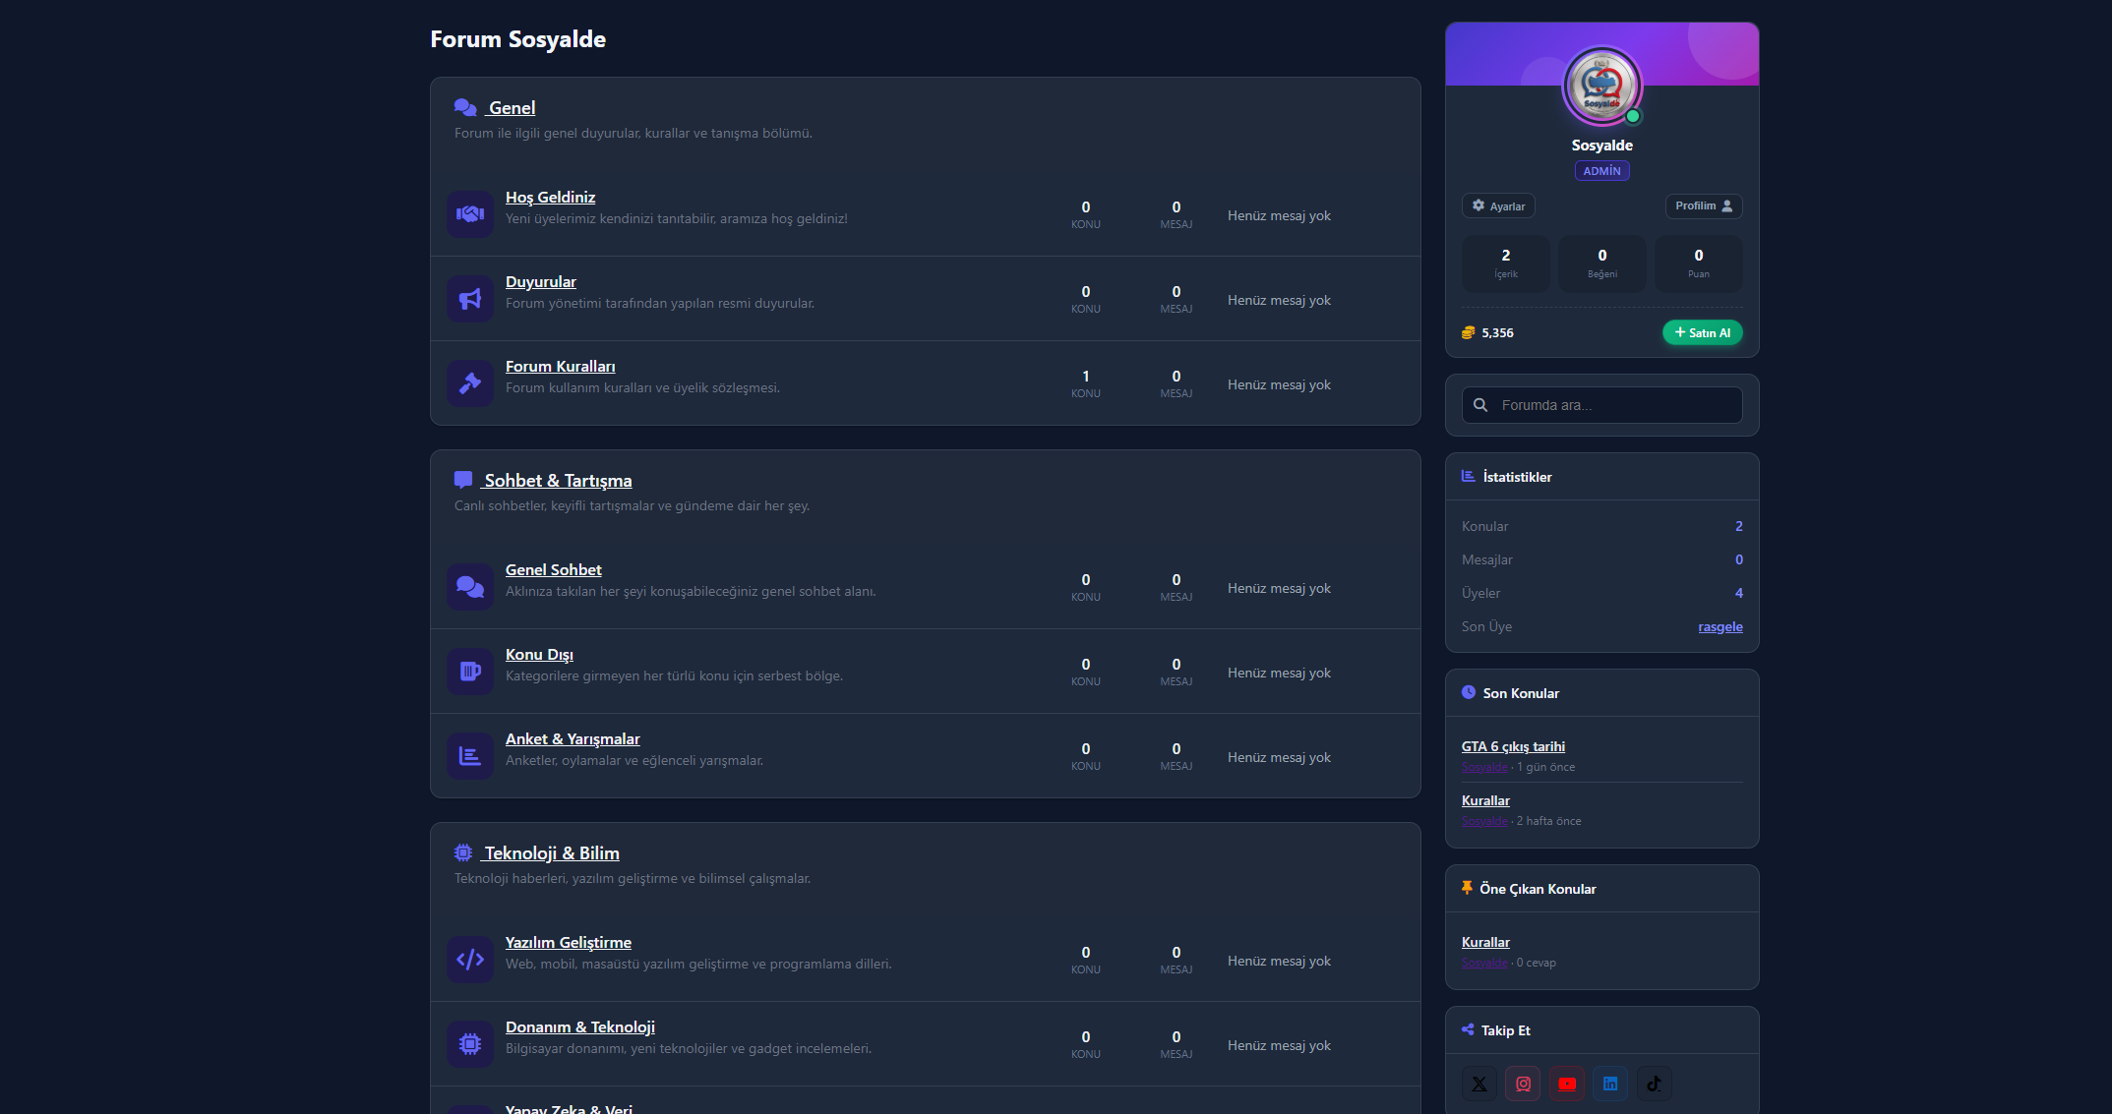The height and width of the screenshot is (1114, 2112).
Task: Open Ayarlar settings button
Action: coord(1498,205)
